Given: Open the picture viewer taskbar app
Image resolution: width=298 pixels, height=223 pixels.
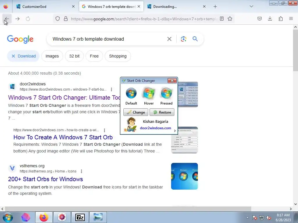Looking at the screenshot, I should tap(98, 217).
